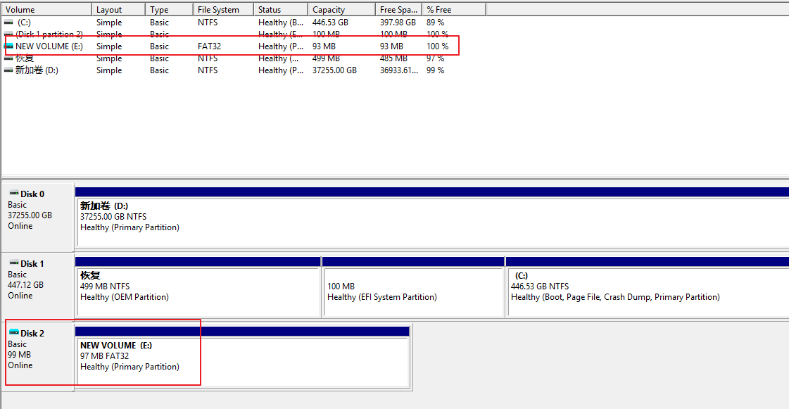Click the drive icon beside (C:) volume

click(8, 22)
